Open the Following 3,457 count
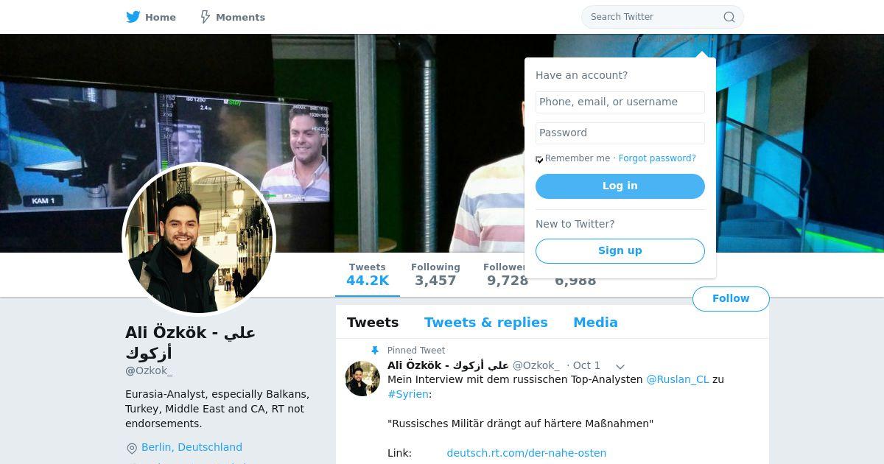The width and height of the screenshot is (884, 464). click(x=435, y=275)
